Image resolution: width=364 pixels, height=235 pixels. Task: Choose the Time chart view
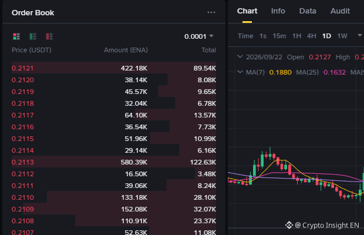[x=245, y=36]
